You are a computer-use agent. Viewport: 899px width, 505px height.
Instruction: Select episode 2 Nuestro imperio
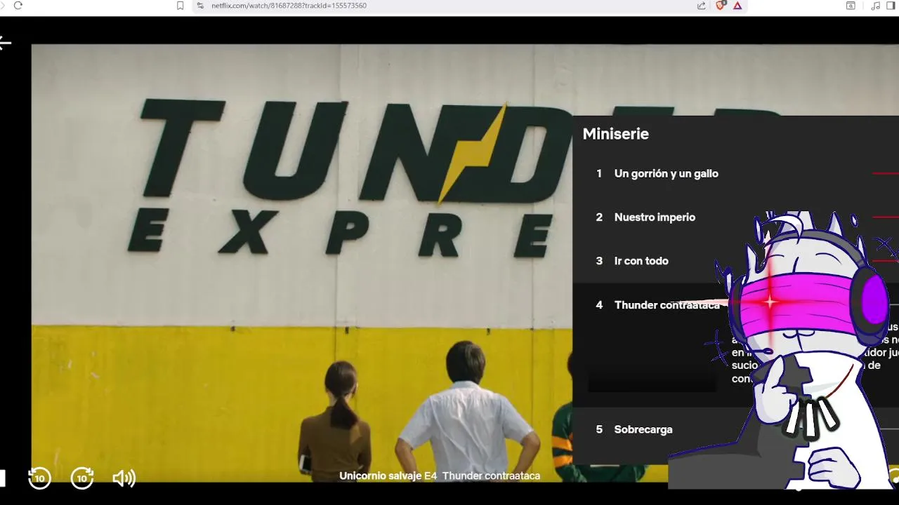735,217
